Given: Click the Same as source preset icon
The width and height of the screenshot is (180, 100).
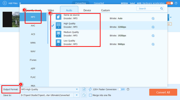Looking at the screenshot, I should point(58,17).
